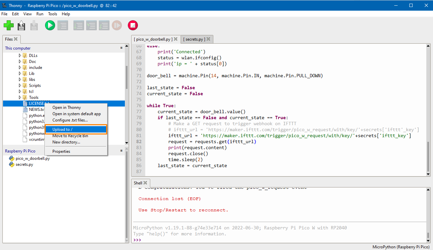Click the green New file plus icon
The height and width of the screenshot is (250, 433).
(9, 25)
